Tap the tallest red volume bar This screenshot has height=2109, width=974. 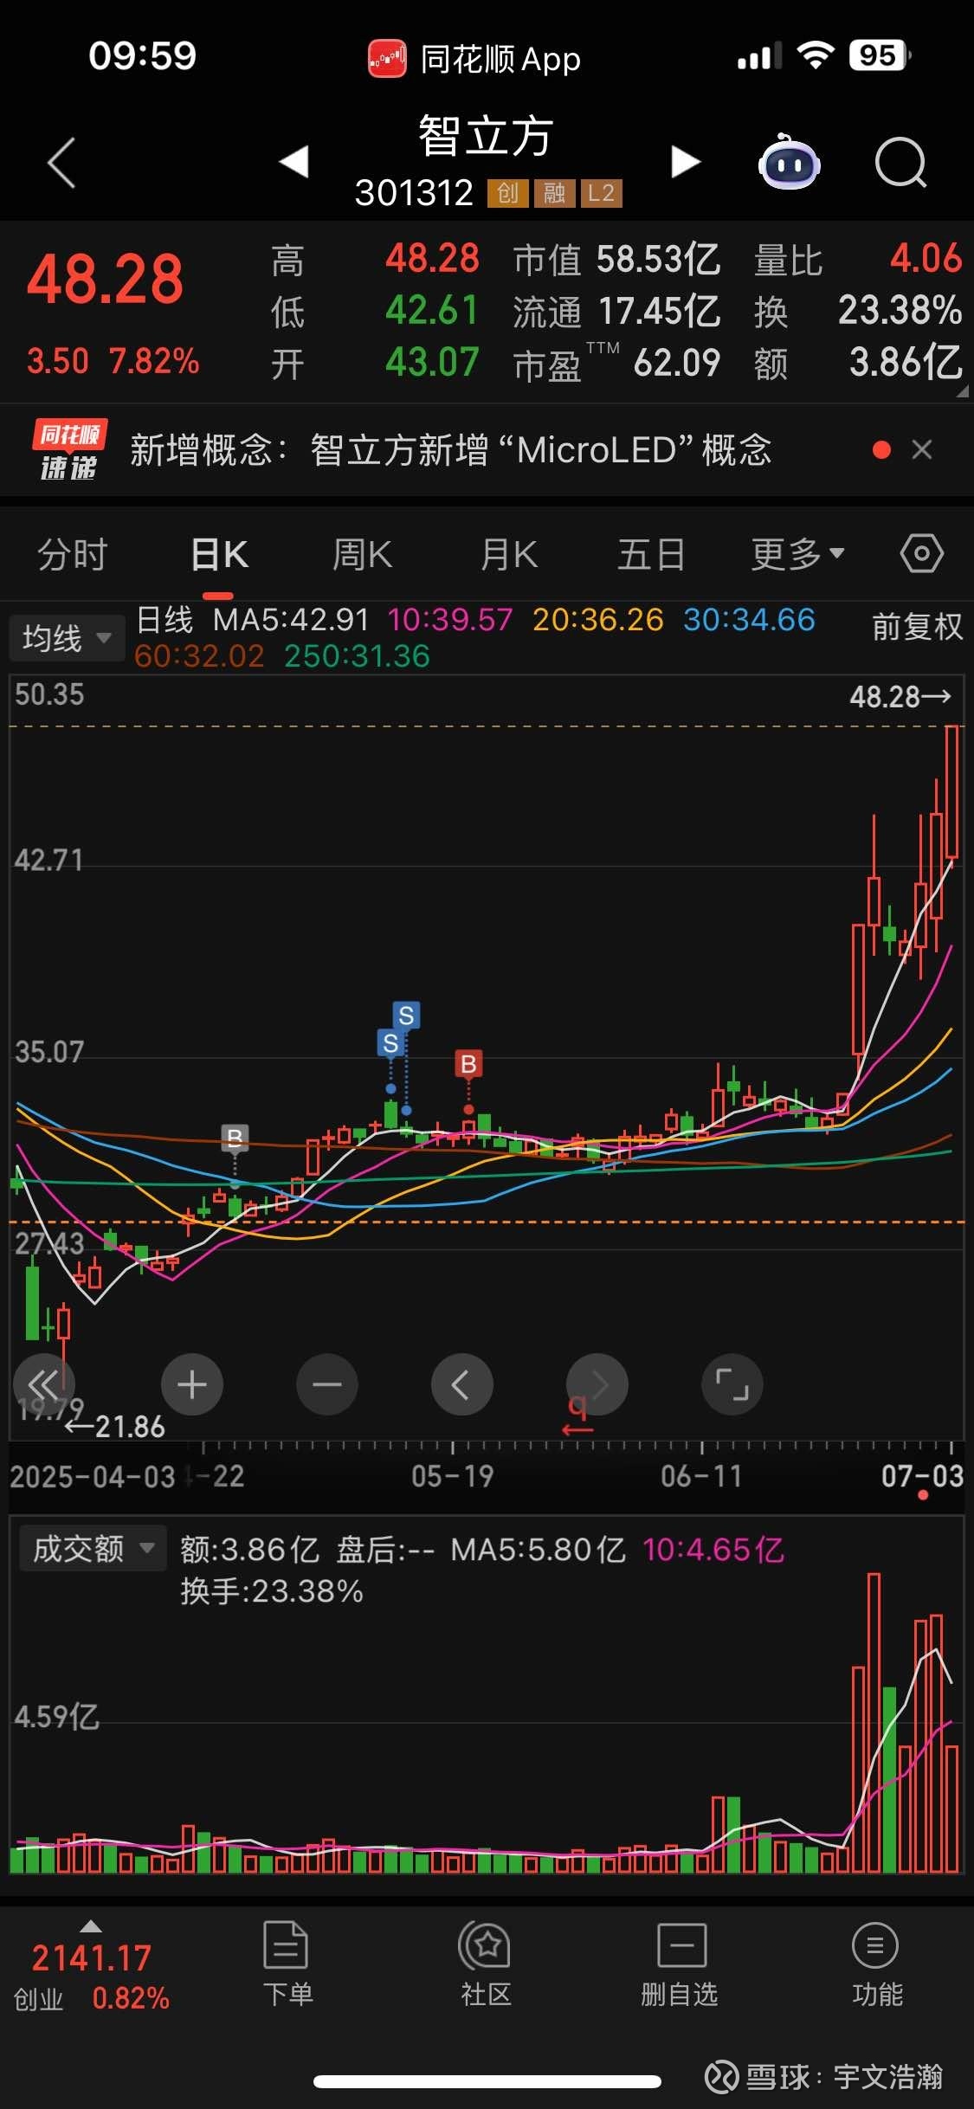874,1723
